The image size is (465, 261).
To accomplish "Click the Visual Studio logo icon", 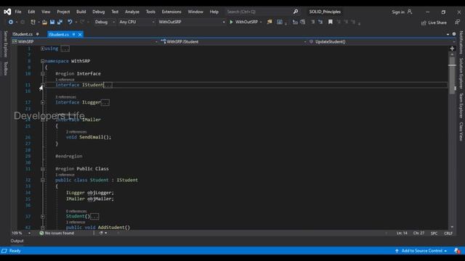I will coord(7,12).
